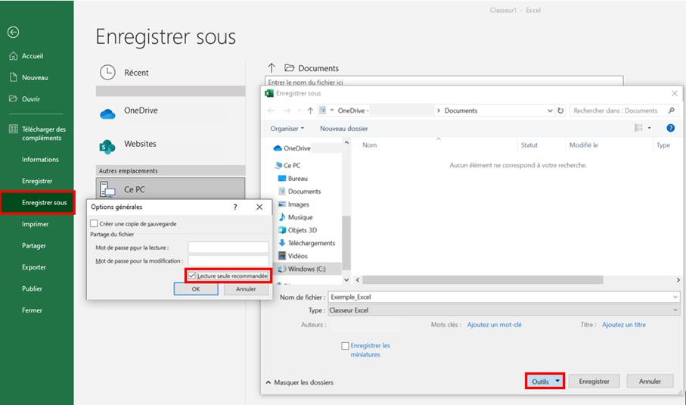
Task: Open Partager in the sidebar
Action: pos(34,245)
